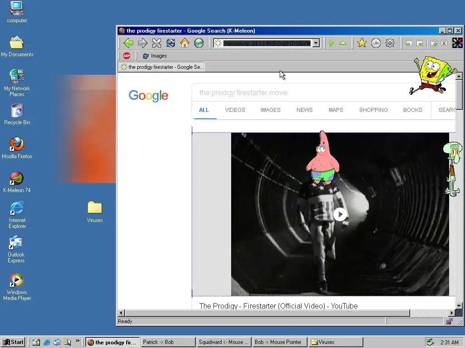465x348 pixels.
Task: Open preferences with the gear icon
Action: 390,43
